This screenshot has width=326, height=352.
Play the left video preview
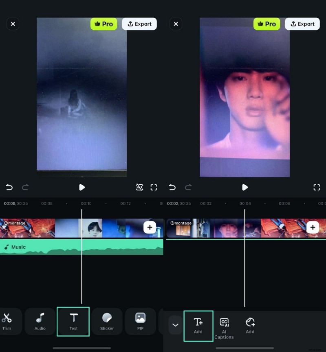pos(81,187)
